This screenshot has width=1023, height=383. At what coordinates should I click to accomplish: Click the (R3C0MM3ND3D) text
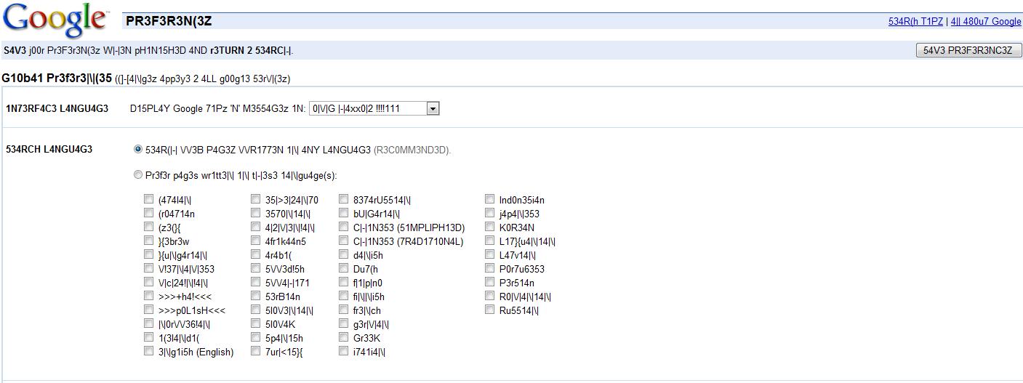[x=412, y=150]
